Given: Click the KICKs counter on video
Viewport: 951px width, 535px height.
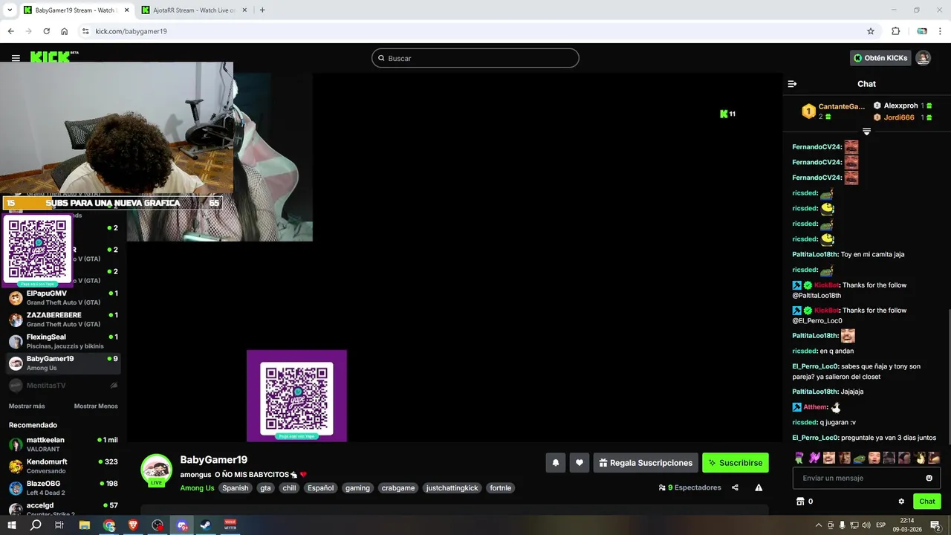Looking at the screenshot, I should click(x=727, y=114).
